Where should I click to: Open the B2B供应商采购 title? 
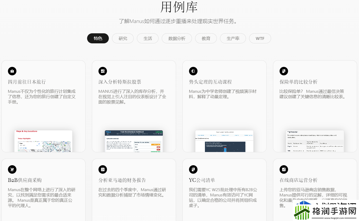pyautogui.click(x=25, y=180)
